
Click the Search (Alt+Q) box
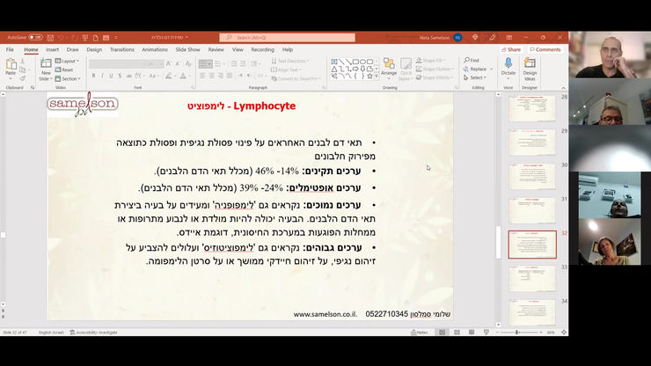(x=287, y=37)
